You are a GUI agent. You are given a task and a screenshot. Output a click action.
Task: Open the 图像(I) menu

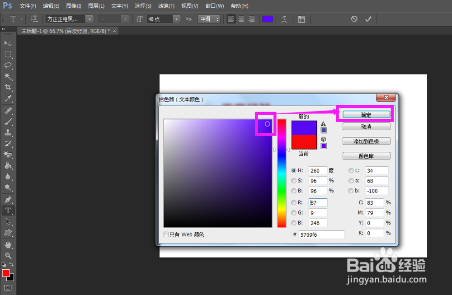[74, 6]
